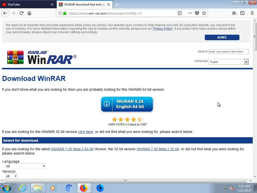This screenshot has height=193, width=257.
Task: Show hidden system tray icons
Action: click(x=219, y=188)
